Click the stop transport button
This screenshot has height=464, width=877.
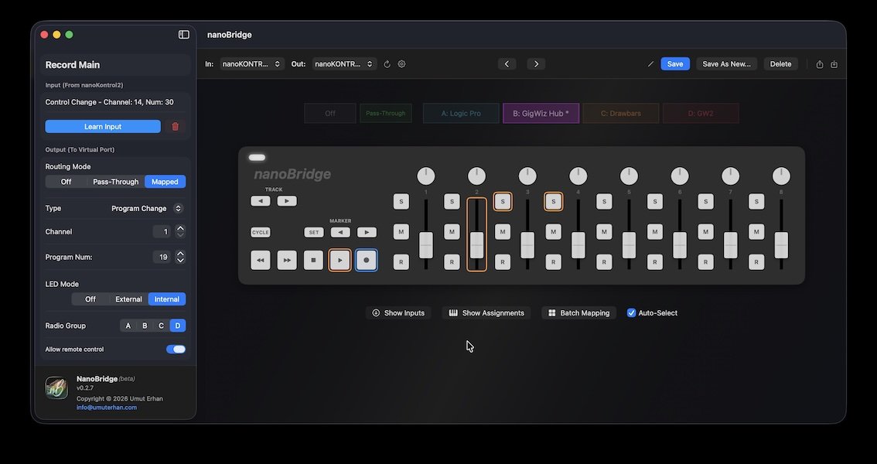pyautogui.click(x=313, y=260)
